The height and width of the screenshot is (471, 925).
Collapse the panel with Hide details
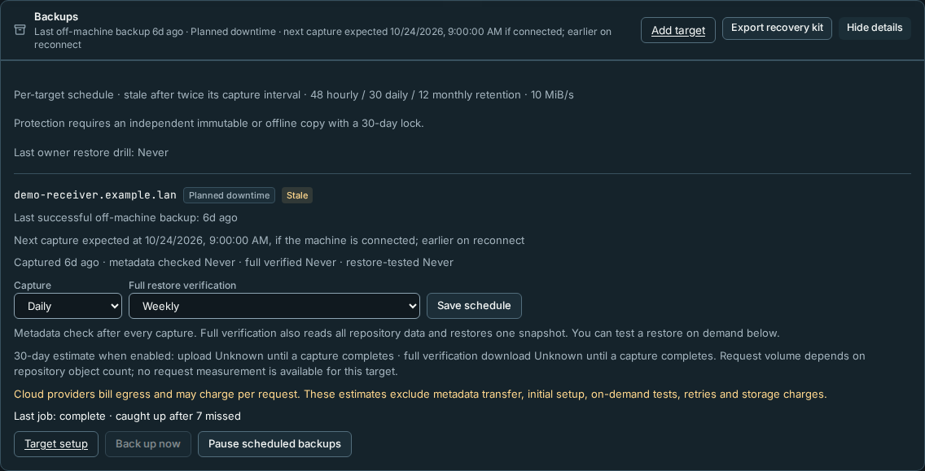tap(875, 28)
